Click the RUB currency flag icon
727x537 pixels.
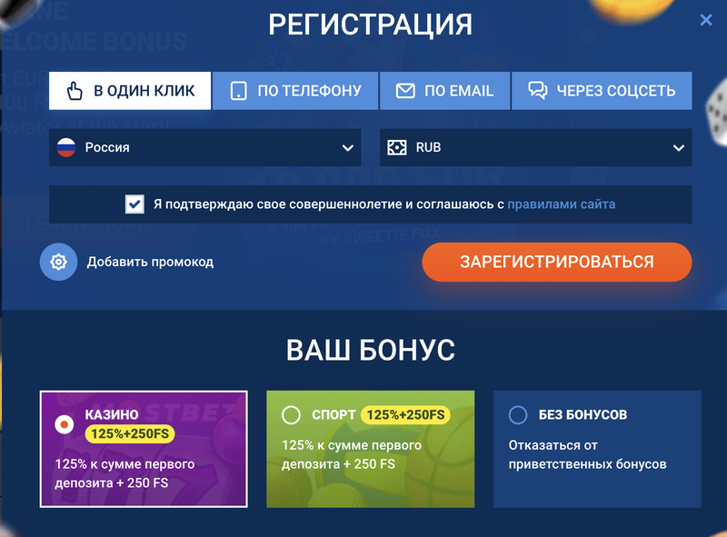(396, 146)
